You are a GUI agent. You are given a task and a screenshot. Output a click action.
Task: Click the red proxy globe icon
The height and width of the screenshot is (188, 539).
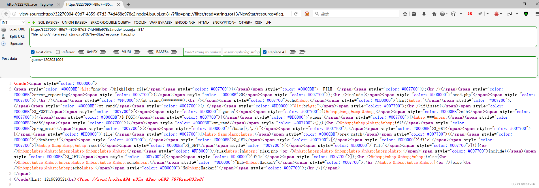pos(496,14)
